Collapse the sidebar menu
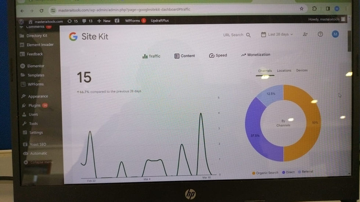This screenshot has height=202, width=360. point(38,162)
